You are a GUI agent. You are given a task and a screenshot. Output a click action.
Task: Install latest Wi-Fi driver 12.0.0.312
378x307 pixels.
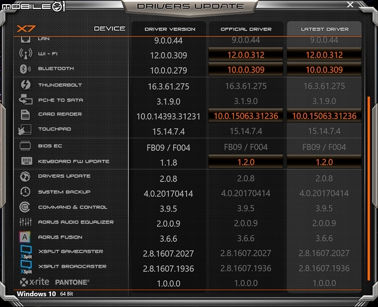pyautogui.click(x=324, y=55)
